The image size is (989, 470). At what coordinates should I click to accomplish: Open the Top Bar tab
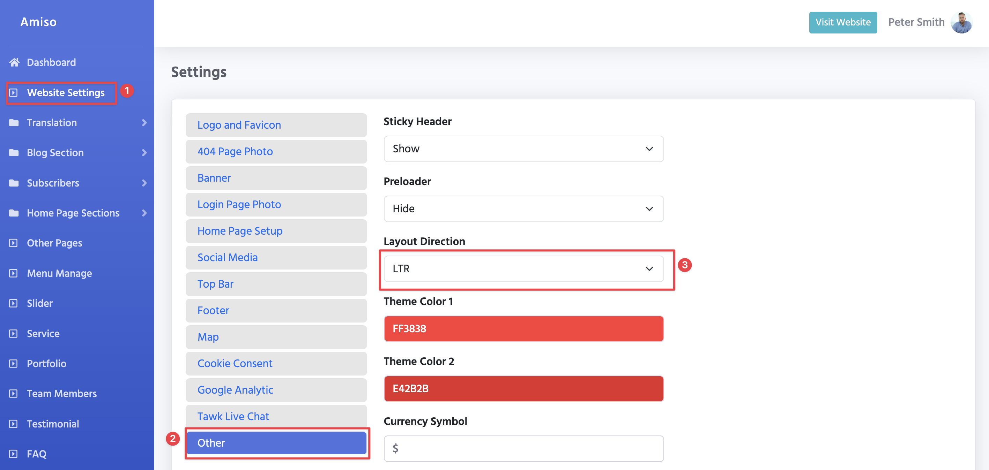276,284
